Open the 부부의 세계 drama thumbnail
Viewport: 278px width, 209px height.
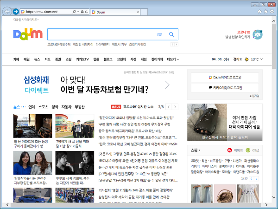tap(75, 163)
